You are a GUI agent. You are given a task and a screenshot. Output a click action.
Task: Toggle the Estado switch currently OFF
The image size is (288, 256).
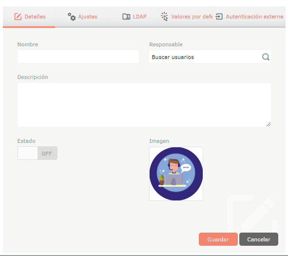(38, 153)
